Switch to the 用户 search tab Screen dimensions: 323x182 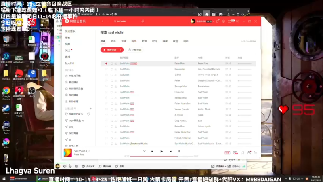pyautogui.click(x=186, y=42)
